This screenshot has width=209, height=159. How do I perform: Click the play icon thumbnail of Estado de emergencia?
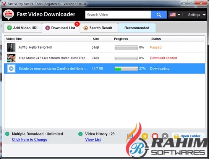11,68
